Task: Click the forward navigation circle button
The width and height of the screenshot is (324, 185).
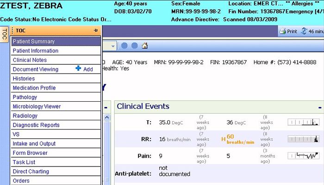Action: click(x=135, y=46)
